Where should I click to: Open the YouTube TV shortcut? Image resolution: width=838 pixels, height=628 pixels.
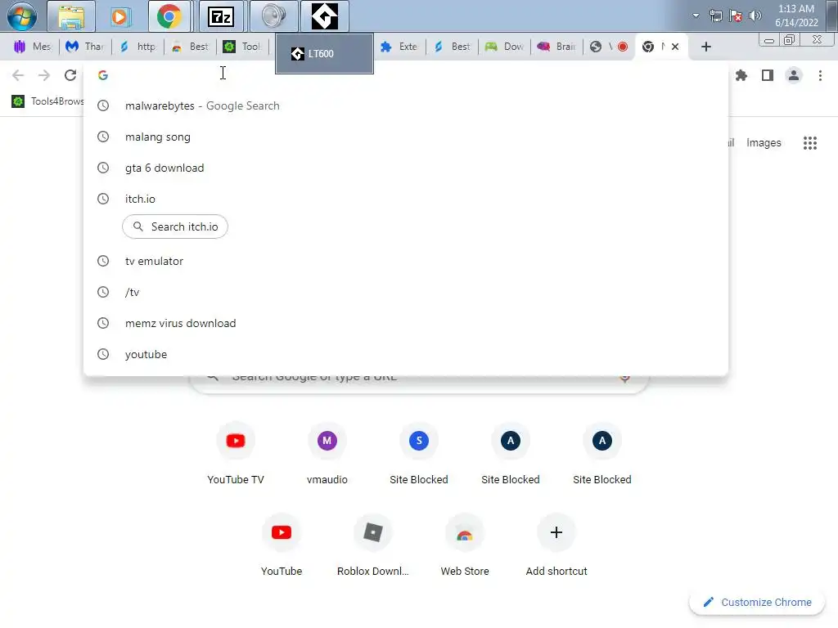coord(236,453)
